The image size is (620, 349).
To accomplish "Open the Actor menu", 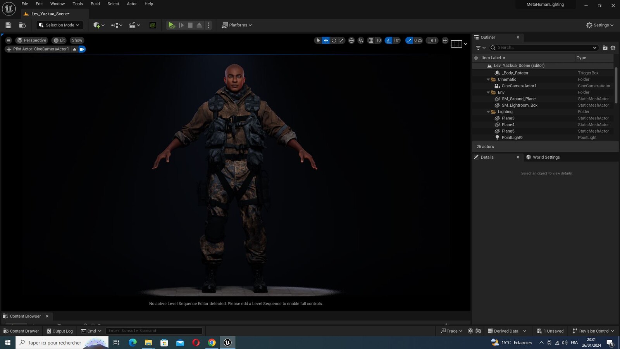I will 132,4.
